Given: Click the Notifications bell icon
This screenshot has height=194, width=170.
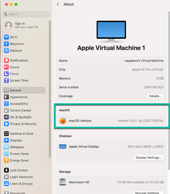Looking at the screenshot, I should point(6,60).
